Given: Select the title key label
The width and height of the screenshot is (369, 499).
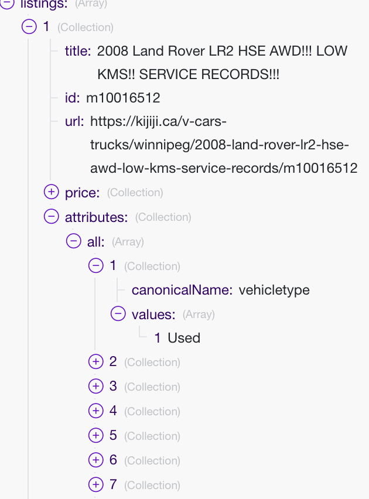Looking at the screenshot, I should pos(77,52).
